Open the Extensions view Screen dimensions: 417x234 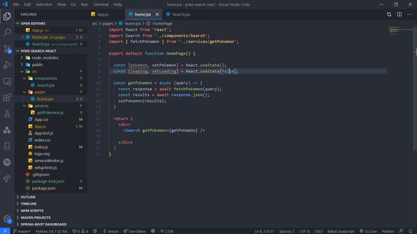(x=7, y=97)
